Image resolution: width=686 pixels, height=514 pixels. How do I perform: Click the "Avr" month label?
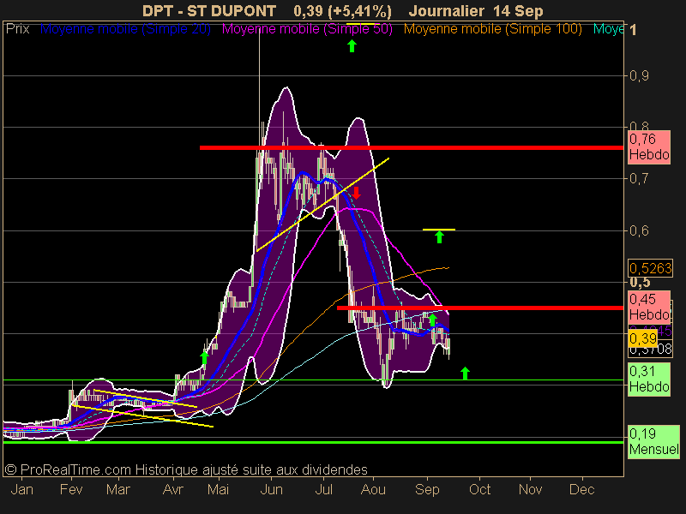173,489
